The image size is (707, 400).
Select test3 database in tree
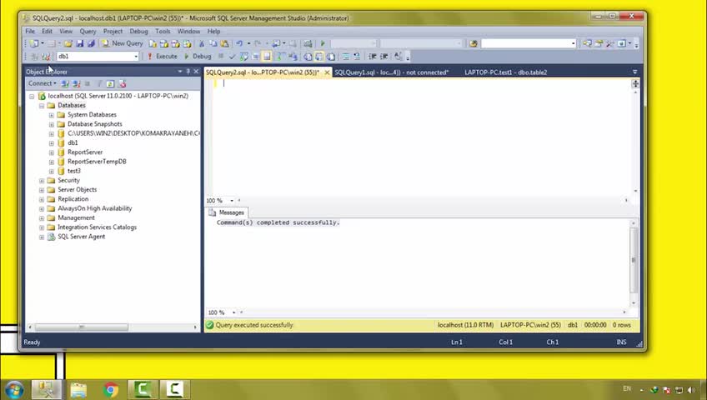coord(74,171)
